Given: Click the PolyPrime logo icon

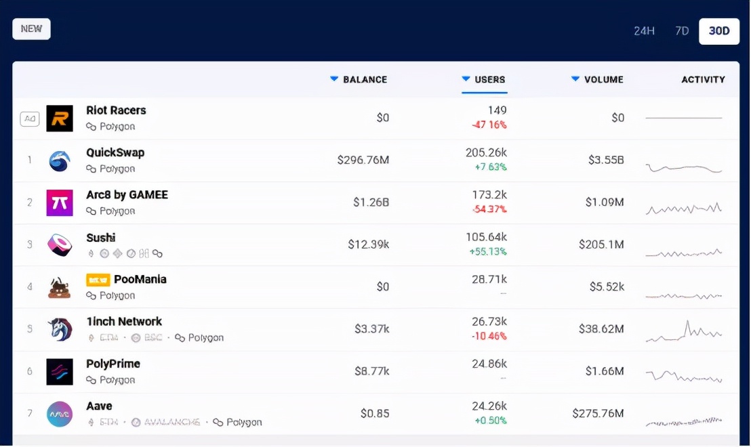Looking at the screenshot, I should click(60, 371).
